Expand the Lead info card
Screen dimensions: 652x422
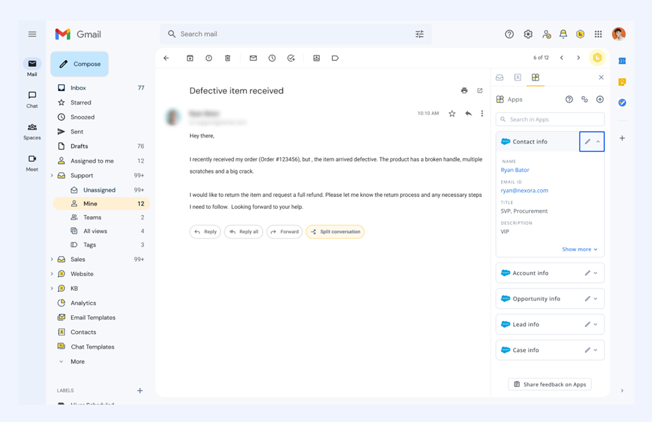pyautogui.click(x=596, y=325)
